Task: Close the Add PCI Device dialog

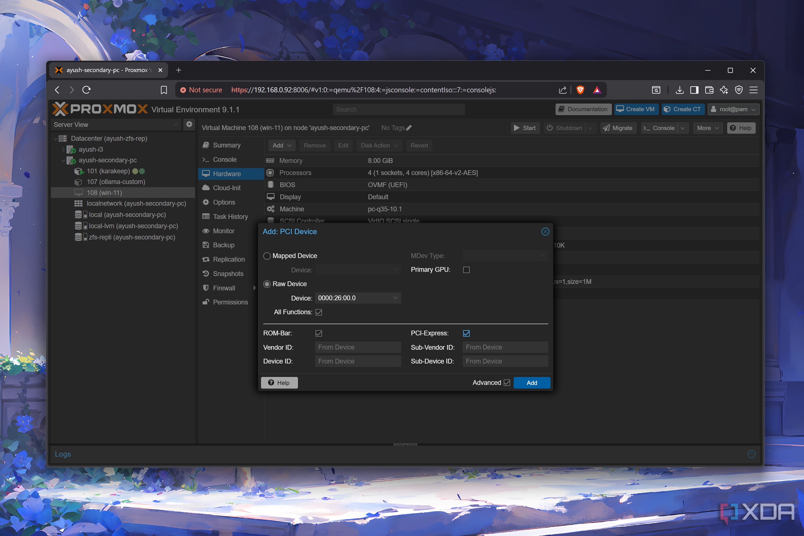Action: (545, 232)
